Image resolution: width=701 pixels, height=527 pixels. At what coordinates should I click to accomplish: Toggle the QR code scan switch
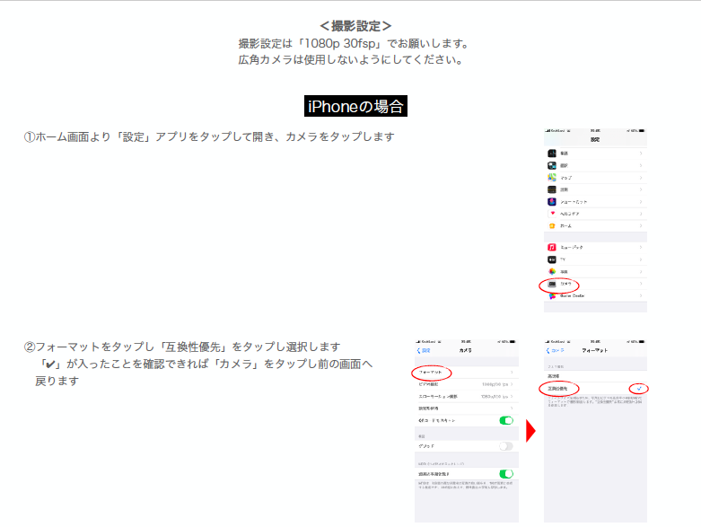[x=506, y=420]
